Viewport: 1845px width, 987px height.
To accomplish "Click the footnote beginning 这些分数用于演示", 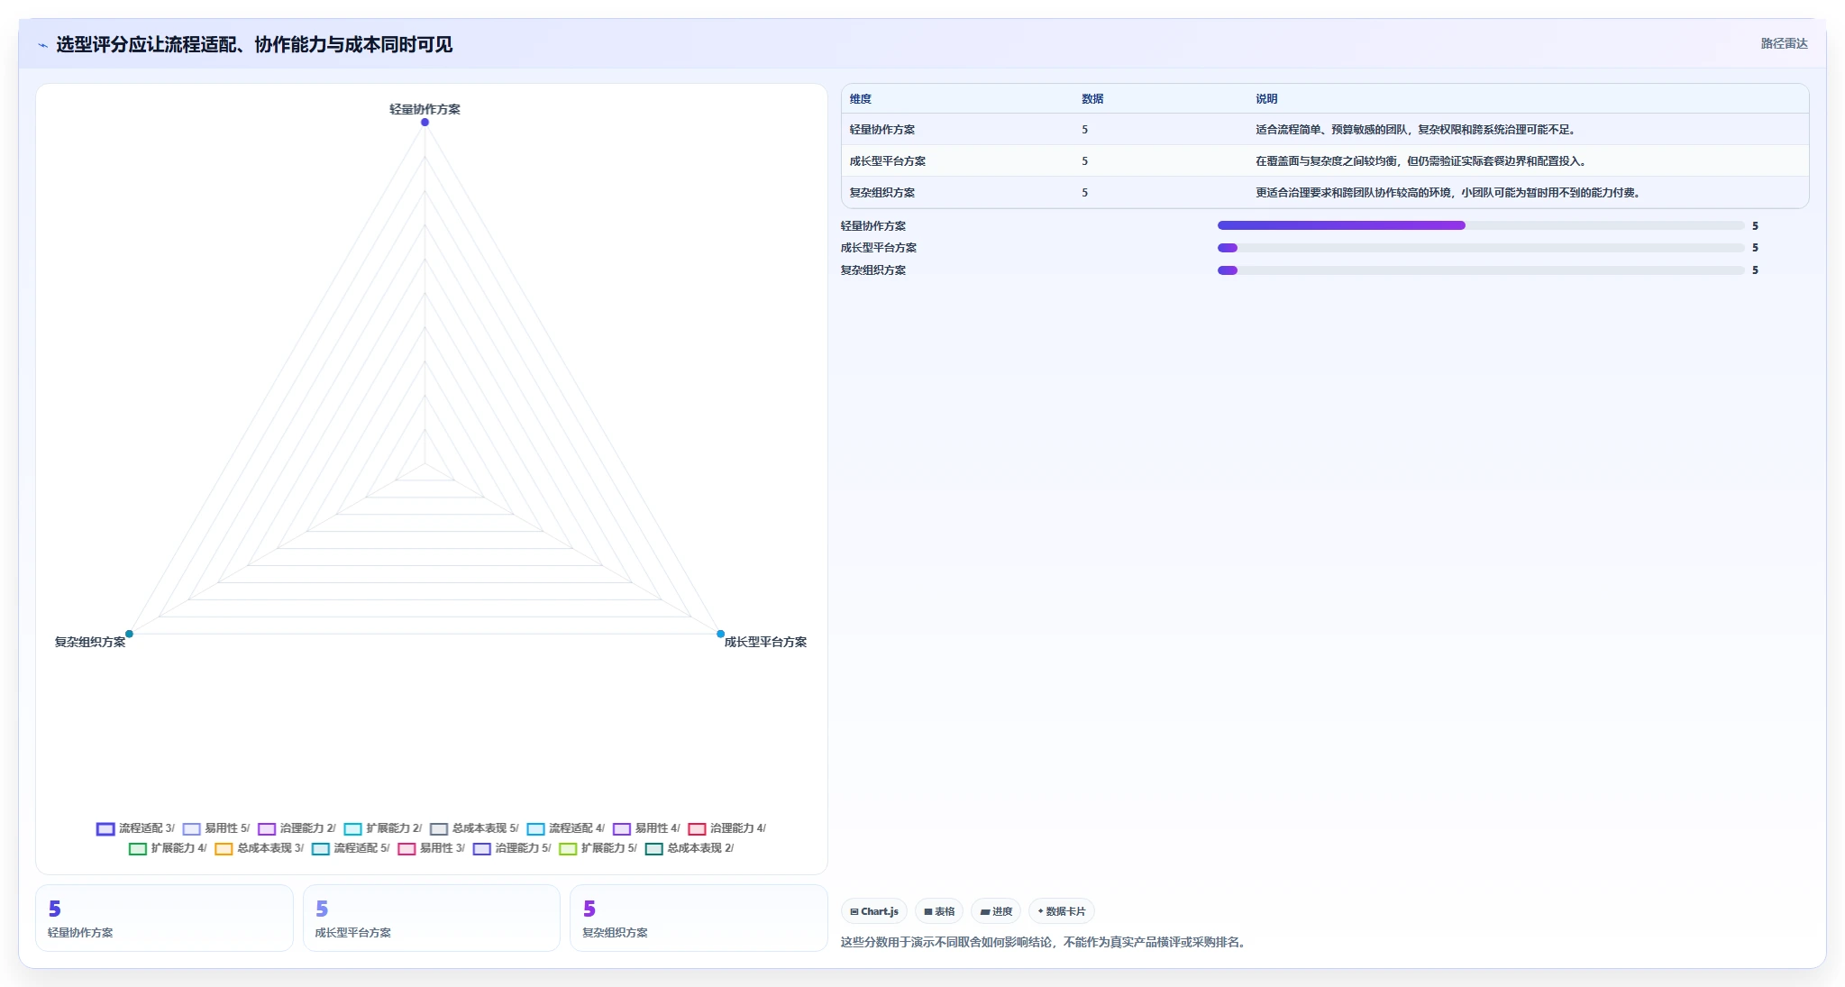I will coord(1044,942).
